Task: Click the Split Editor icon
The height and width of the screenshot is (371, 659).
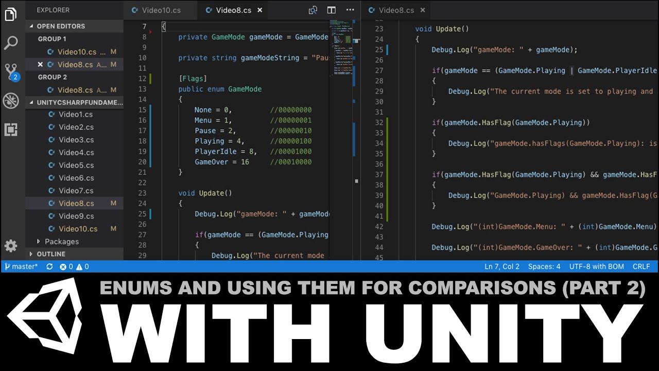Action: 332,10
